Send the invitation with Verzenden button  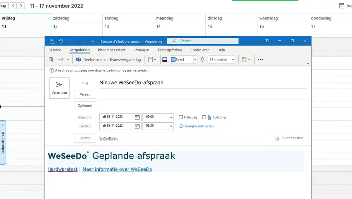59,88
